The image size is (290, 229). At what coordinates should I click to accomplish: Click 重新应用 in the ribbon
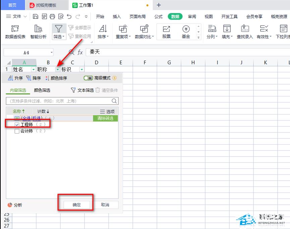[80, 36]
